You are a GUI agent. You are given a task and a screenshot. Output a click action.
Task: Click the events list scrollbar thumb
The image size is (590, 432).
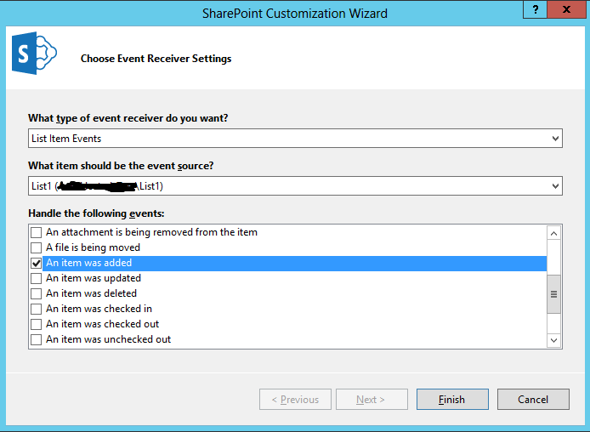click(x=553, y=294)
